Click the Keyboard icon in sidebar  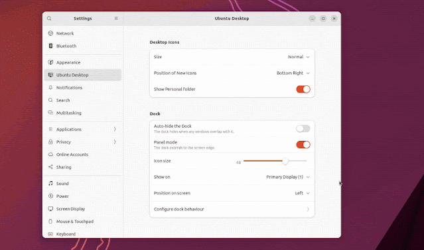pos(50,234)
